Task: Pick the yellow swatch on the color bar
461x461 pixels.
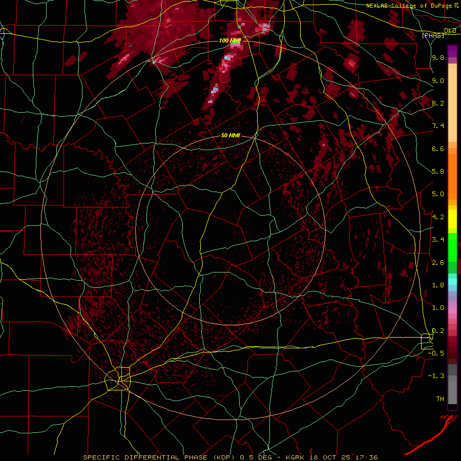Action: pos(452,219)
